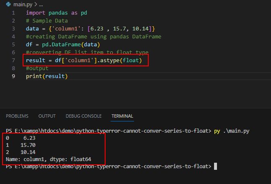Click line number 7 in the gutter
271x184 pixels.
tap(13, 60)
